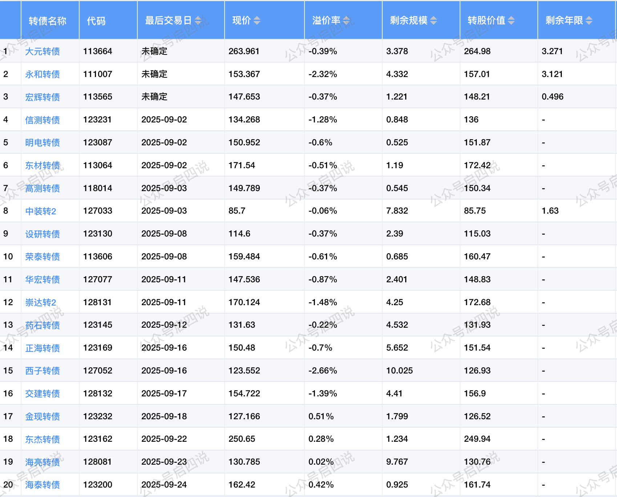This screenshot has width=617, height=497.
Task: Click the 金现转债 bond link
Action: click(x=43, y=416)
